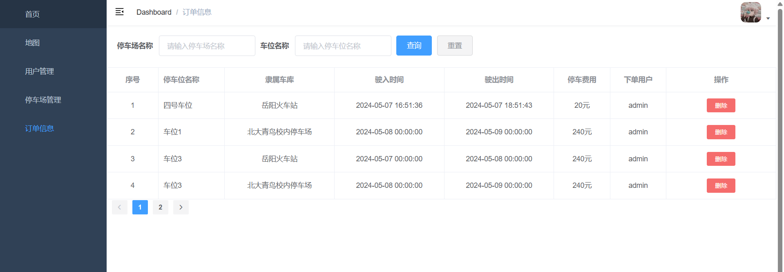Click the 重置 button
The width and height of the screenshot is (784, 272).
pyautogui.click(x=455, y=45)
